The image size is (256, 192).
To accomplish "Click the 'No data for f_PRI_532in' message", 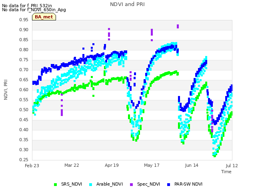I will click(27, 6).
